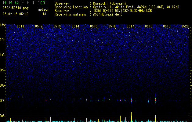Click the version number 1.0.0
This screenshot has width=192, height=122.
(x=42, y=3)
